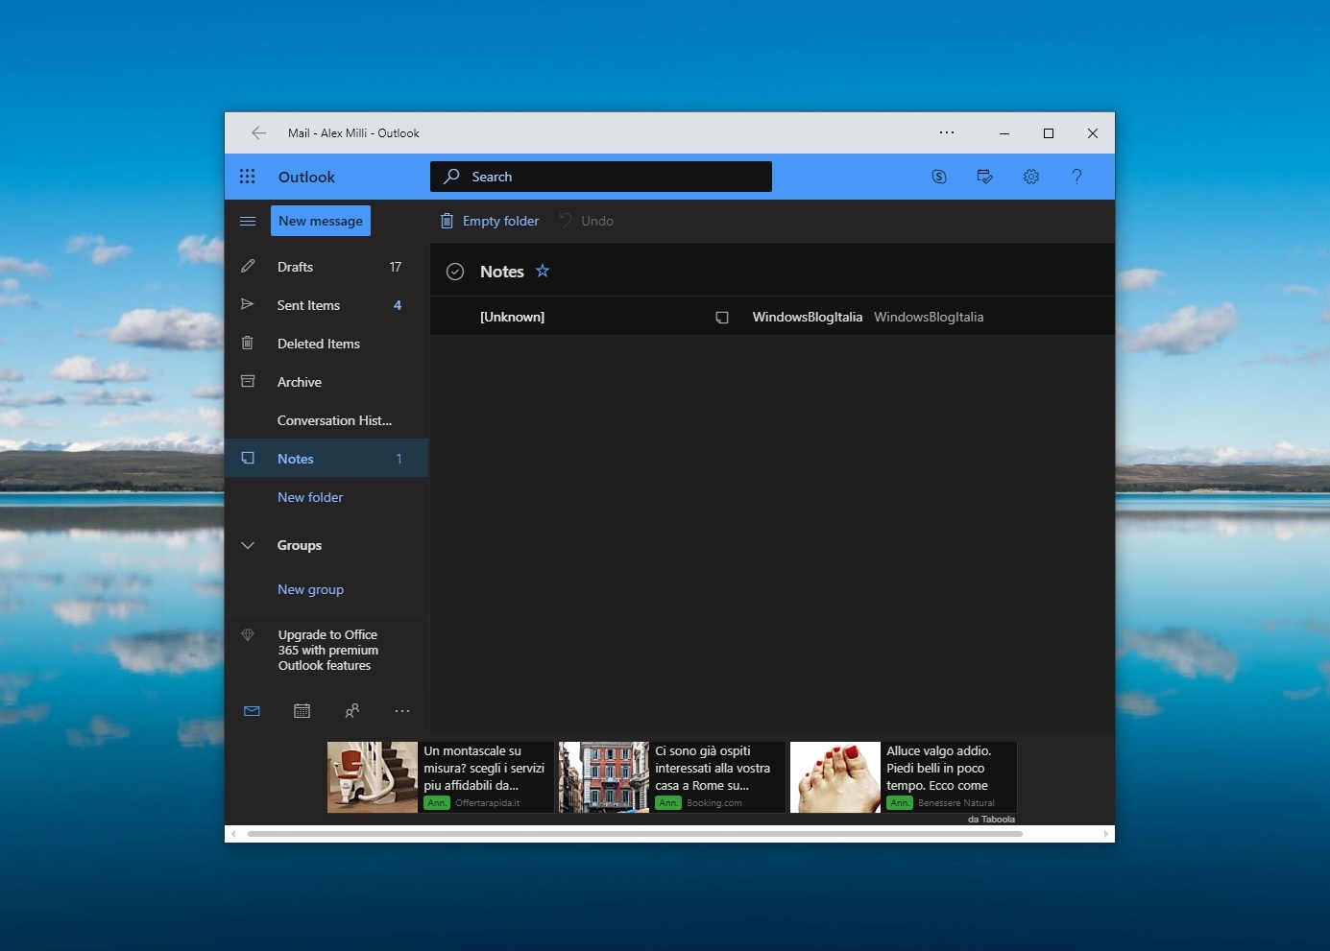Viewport: 1330px width, 951px height.
Task: Select the Sent Items folder
Action: (x=308, y=305)
